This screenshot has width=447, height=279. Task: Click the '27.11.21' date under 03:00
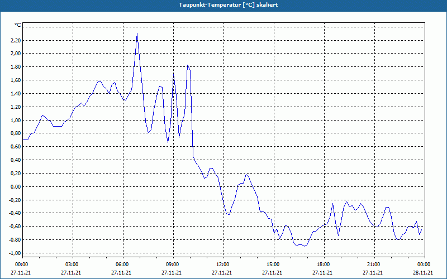pyautogui.click(x=71, y=272)
